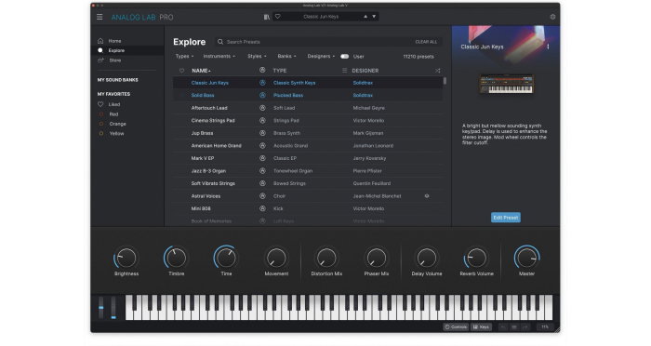Image resolution: width=651 pixels, height=346 pixels.
Task: Toggle the Controls panel button
Action: click(x=456, y=327)
